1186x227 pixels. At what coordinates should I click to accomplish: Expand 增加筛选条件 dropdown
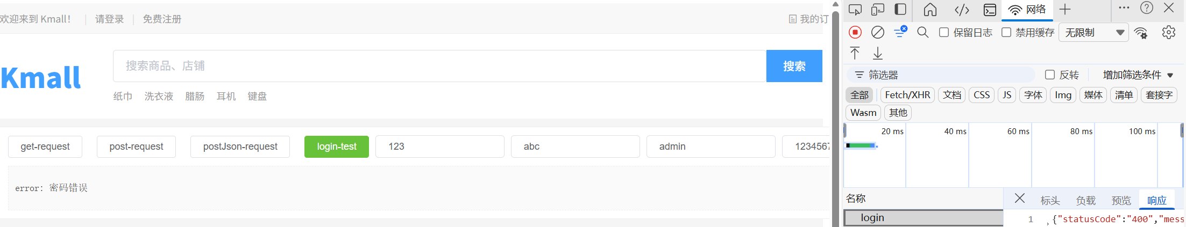tap(1138, 75)
